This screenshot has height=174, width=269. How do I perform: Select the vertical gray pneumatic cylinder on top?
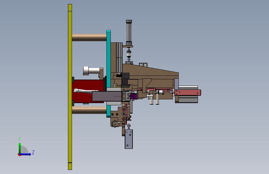(129, 33)
